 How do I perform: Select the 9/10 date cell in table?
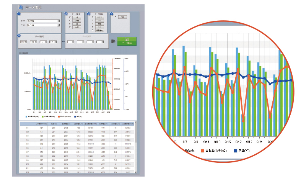(28, 164)
